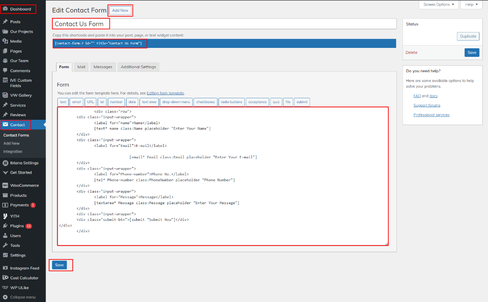Click the Comments bubble icon
This screenshot has height=302, width=488.
(5, 71)
